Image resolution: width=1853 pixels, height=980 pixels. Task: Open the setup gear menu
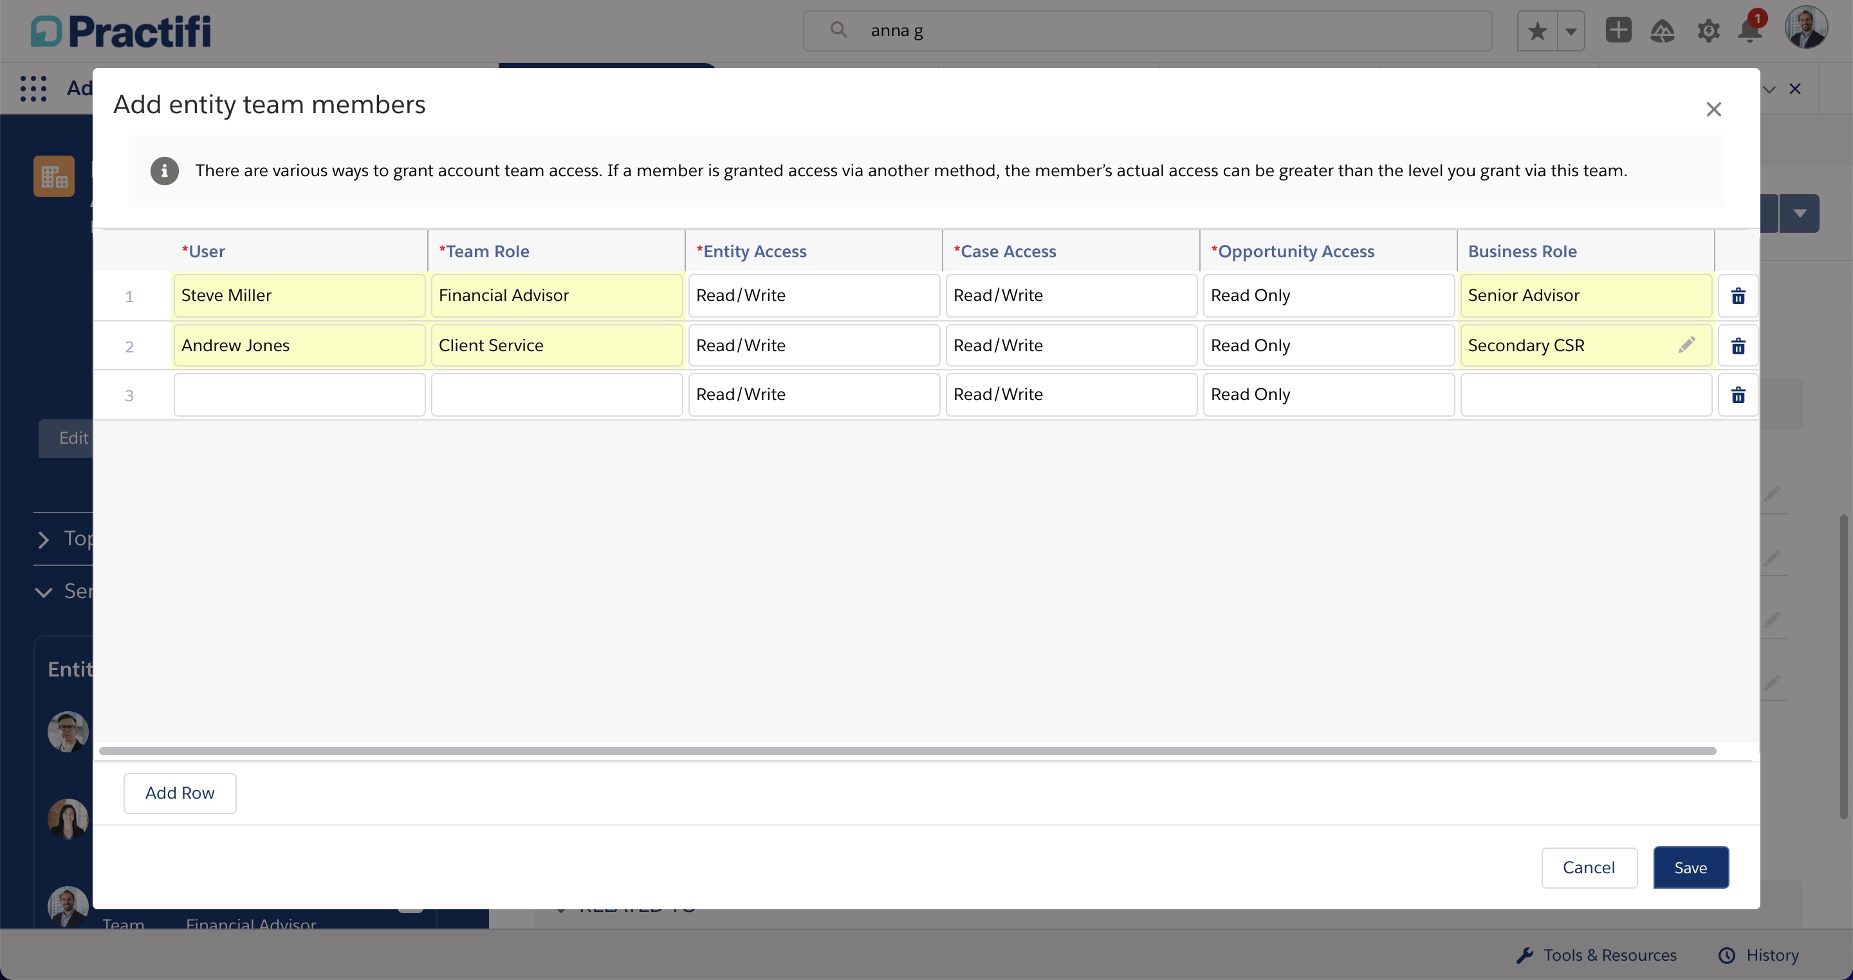1708,31
